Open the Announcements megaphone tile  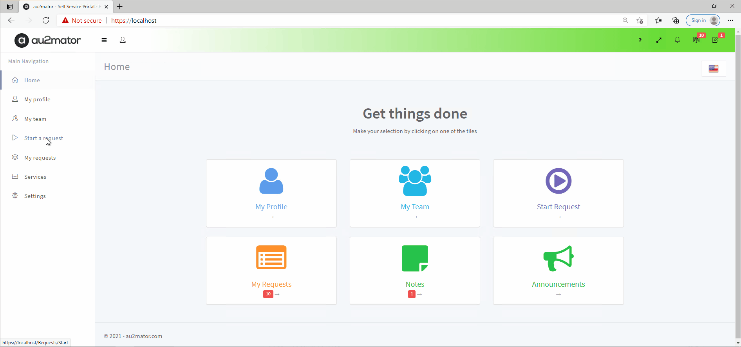tap(558, 270)
